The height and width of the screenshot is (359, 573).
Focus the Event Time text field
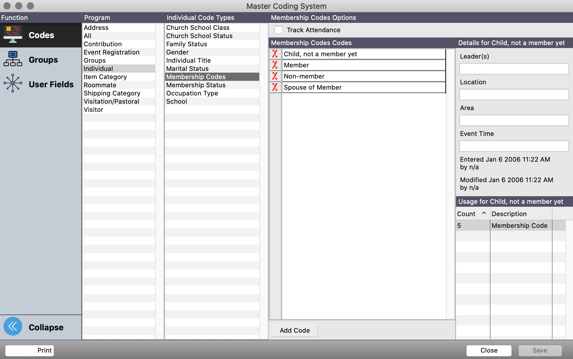coord(514,146)
